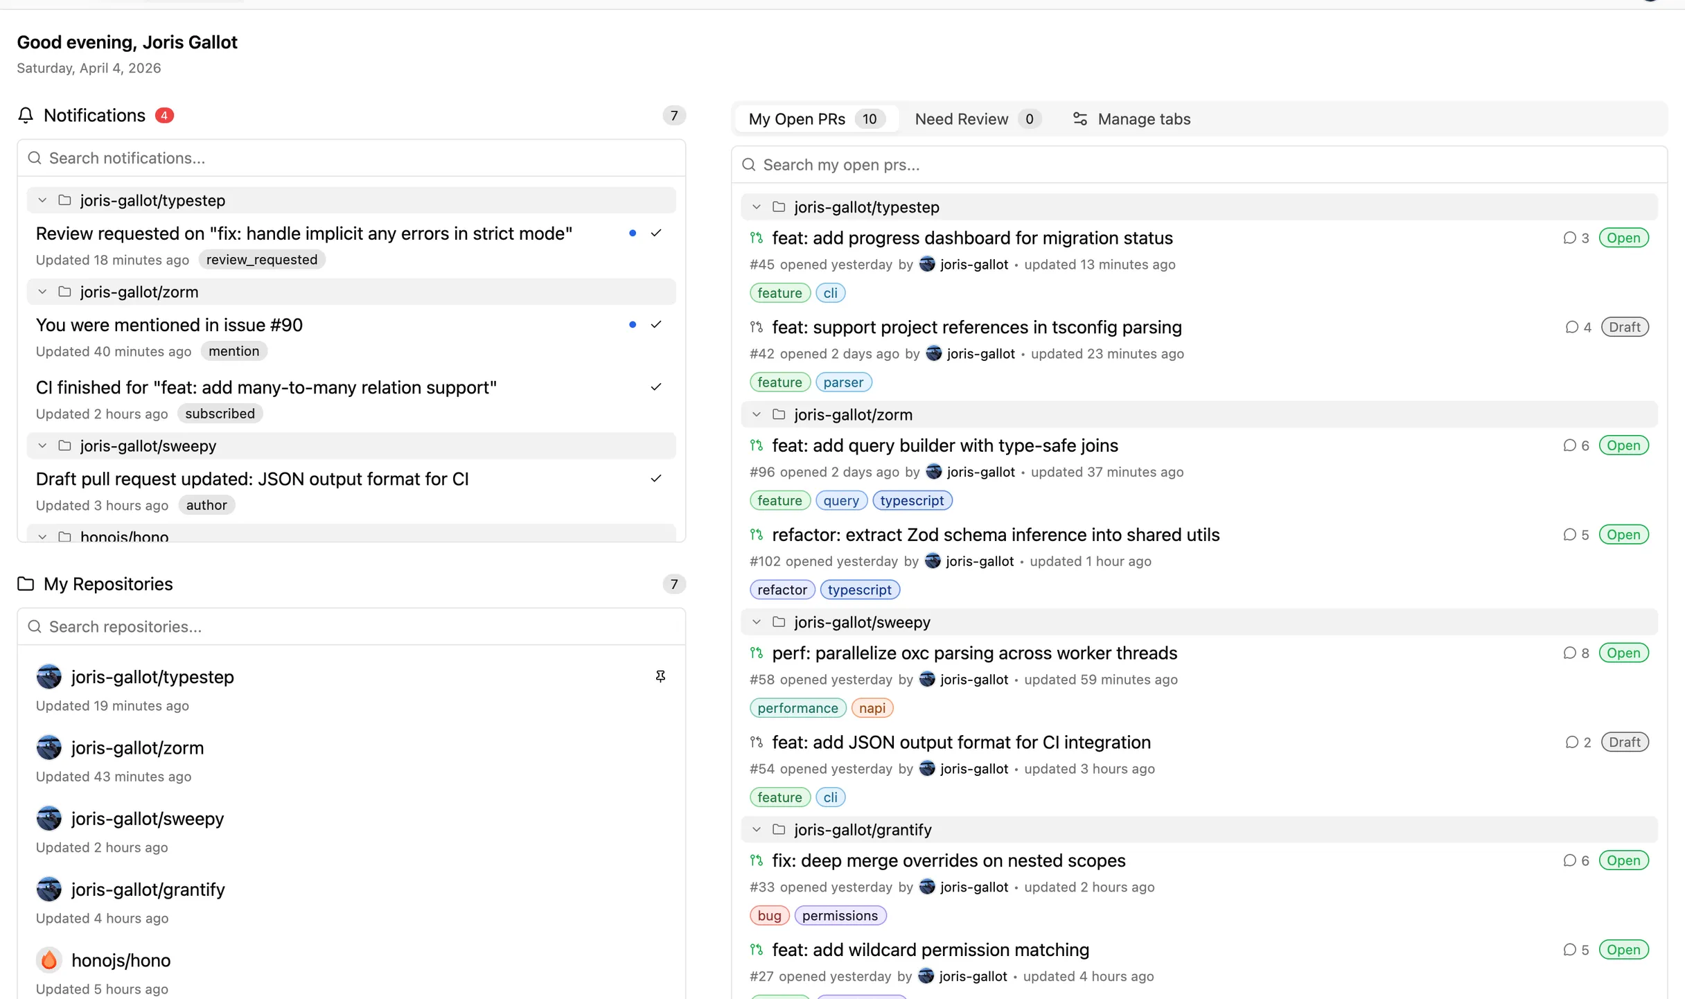Image resolution: width=1685 pixels, height=999 pixels.
Task: Collapse joris-gallot/sweepy notifications group
Action: tap(42, 446)
